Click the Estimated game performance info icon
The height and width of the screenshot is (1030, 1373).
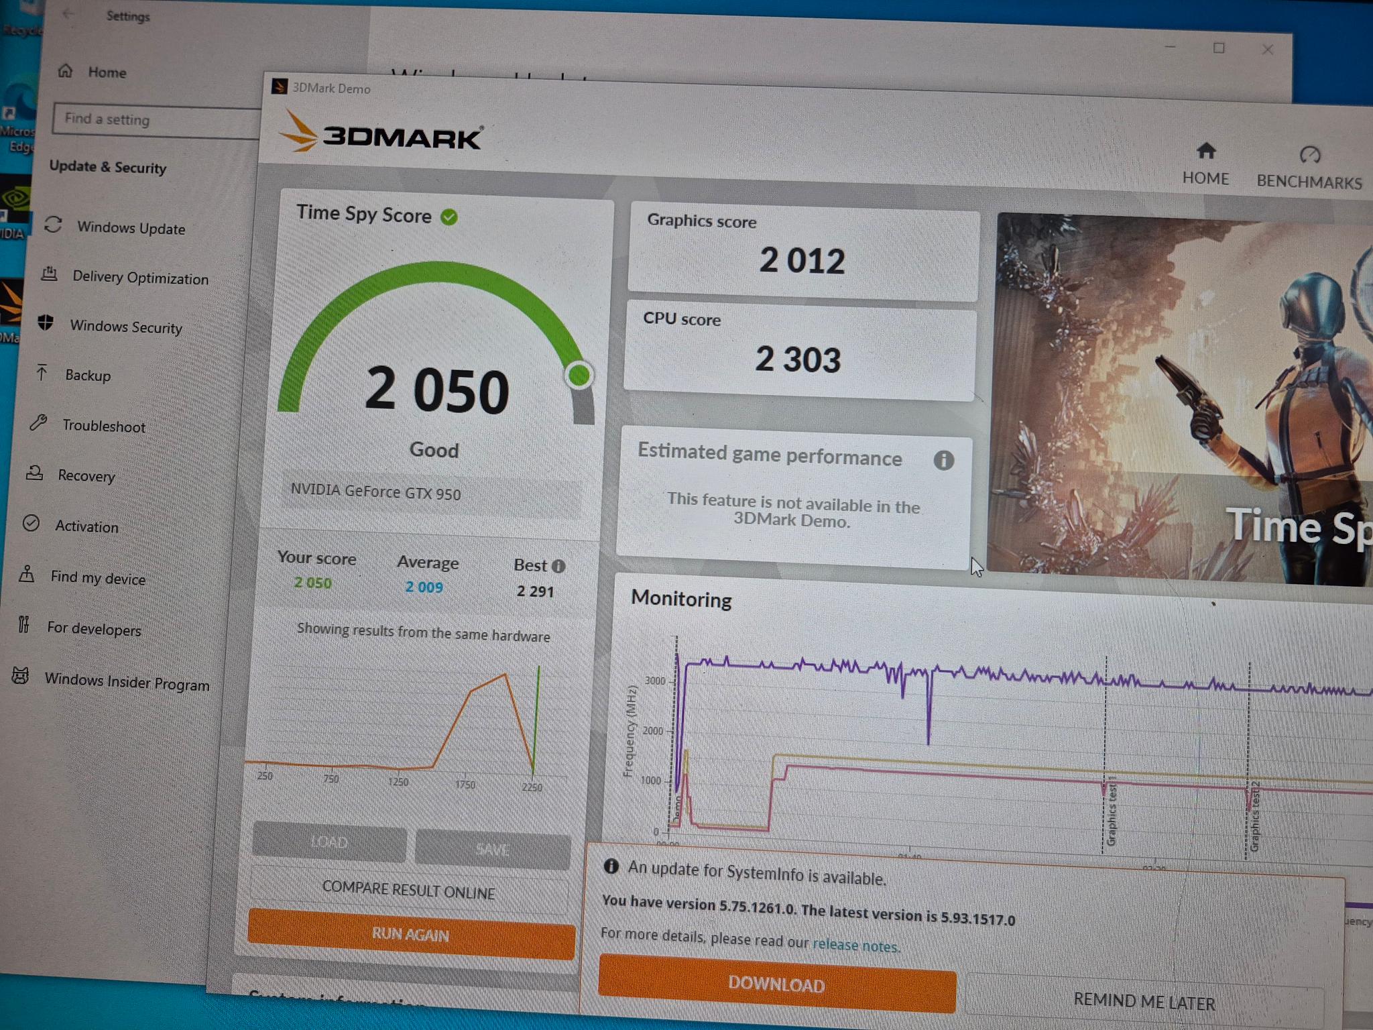[x=943, y=460]
